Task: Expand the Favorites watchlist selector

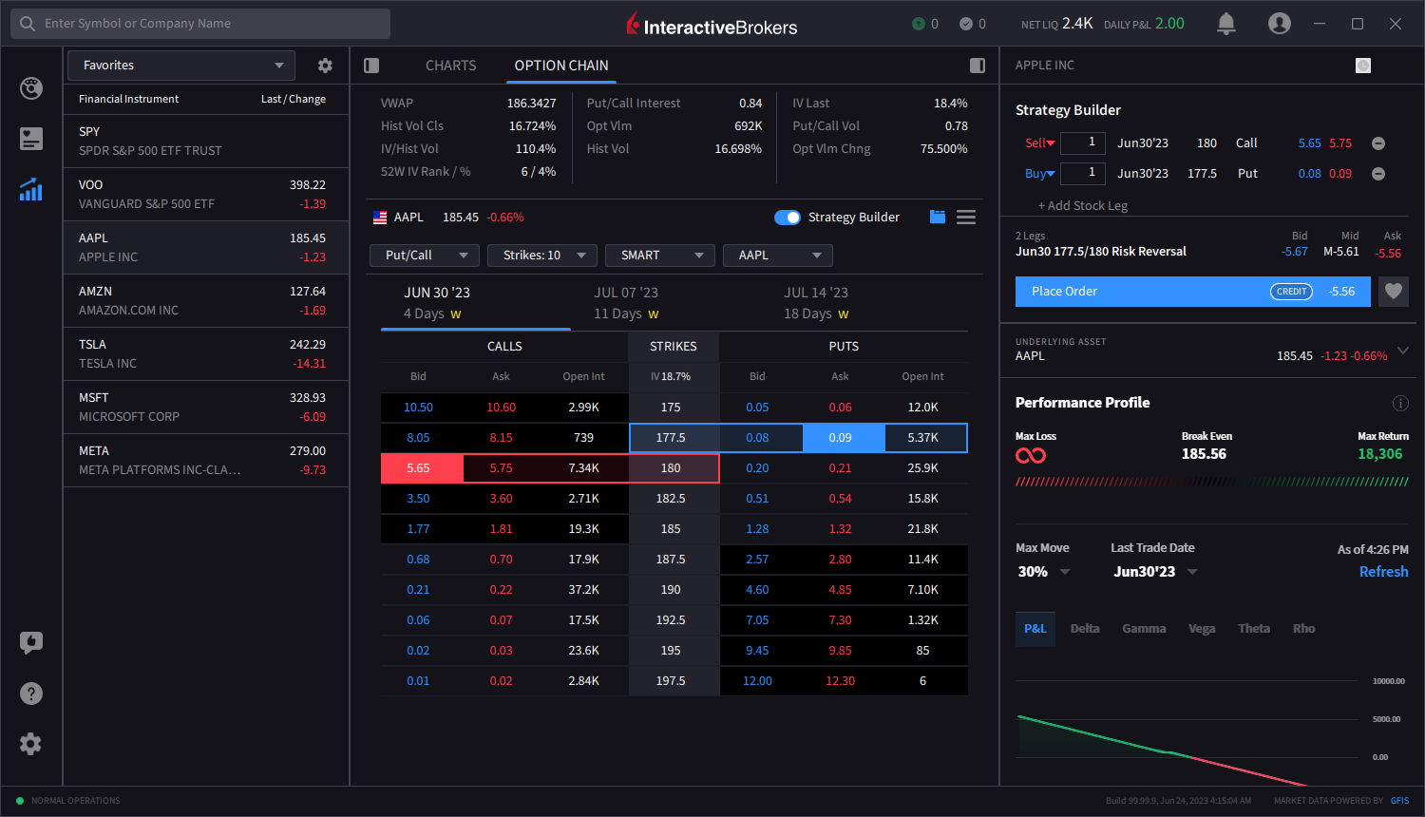Action: point(180,65)
